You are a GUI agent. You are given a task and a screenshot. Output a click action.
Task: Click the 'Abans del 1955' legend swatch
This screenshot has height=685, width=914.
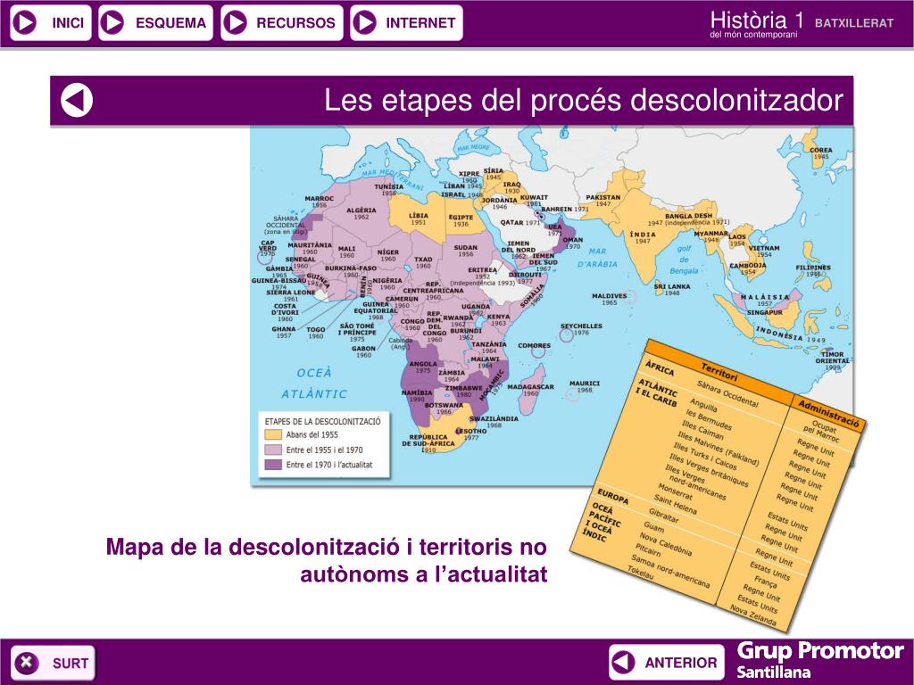pyautogui.click(x=273, y=434)
